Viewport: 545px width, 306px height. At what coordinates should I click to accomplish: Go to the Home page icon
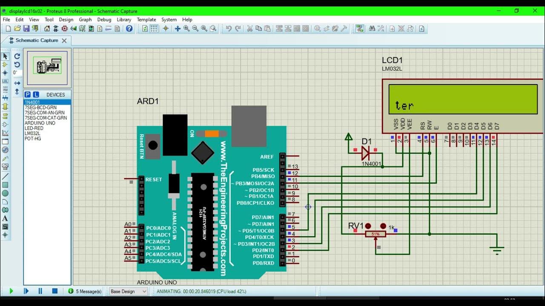pyautogui.click(x=47, y=28)
